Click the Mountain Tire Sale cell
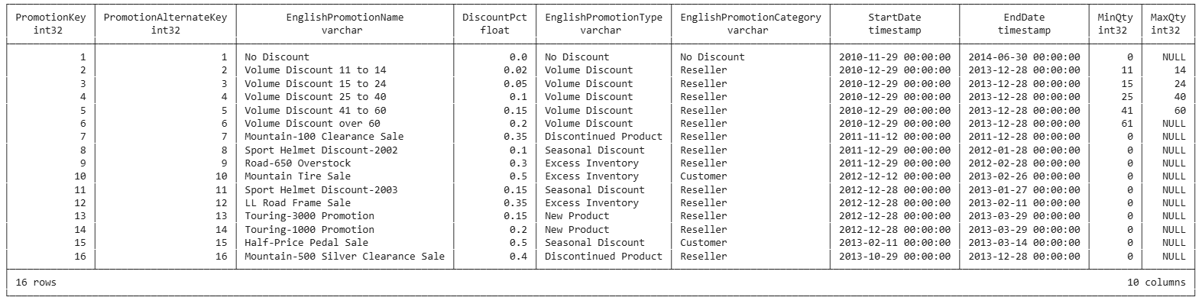The width and height of the screenshot is (1202, 307). pos(297,176)
